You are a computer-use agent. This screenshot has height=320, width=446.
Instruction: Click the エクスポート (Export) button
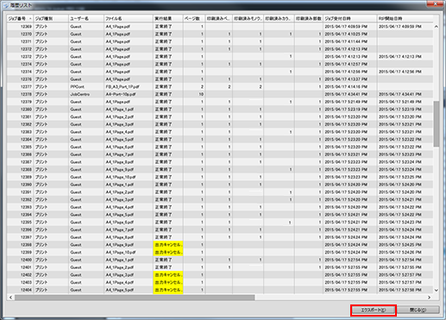(374, 310)
